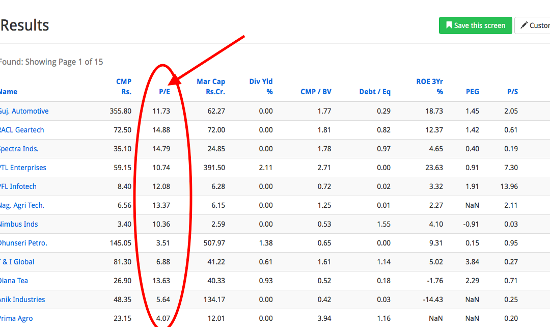This screenshot has width=550, height=327.
Task: Open the Guj. Automotive company link
Action: click(x=24, y=111)
